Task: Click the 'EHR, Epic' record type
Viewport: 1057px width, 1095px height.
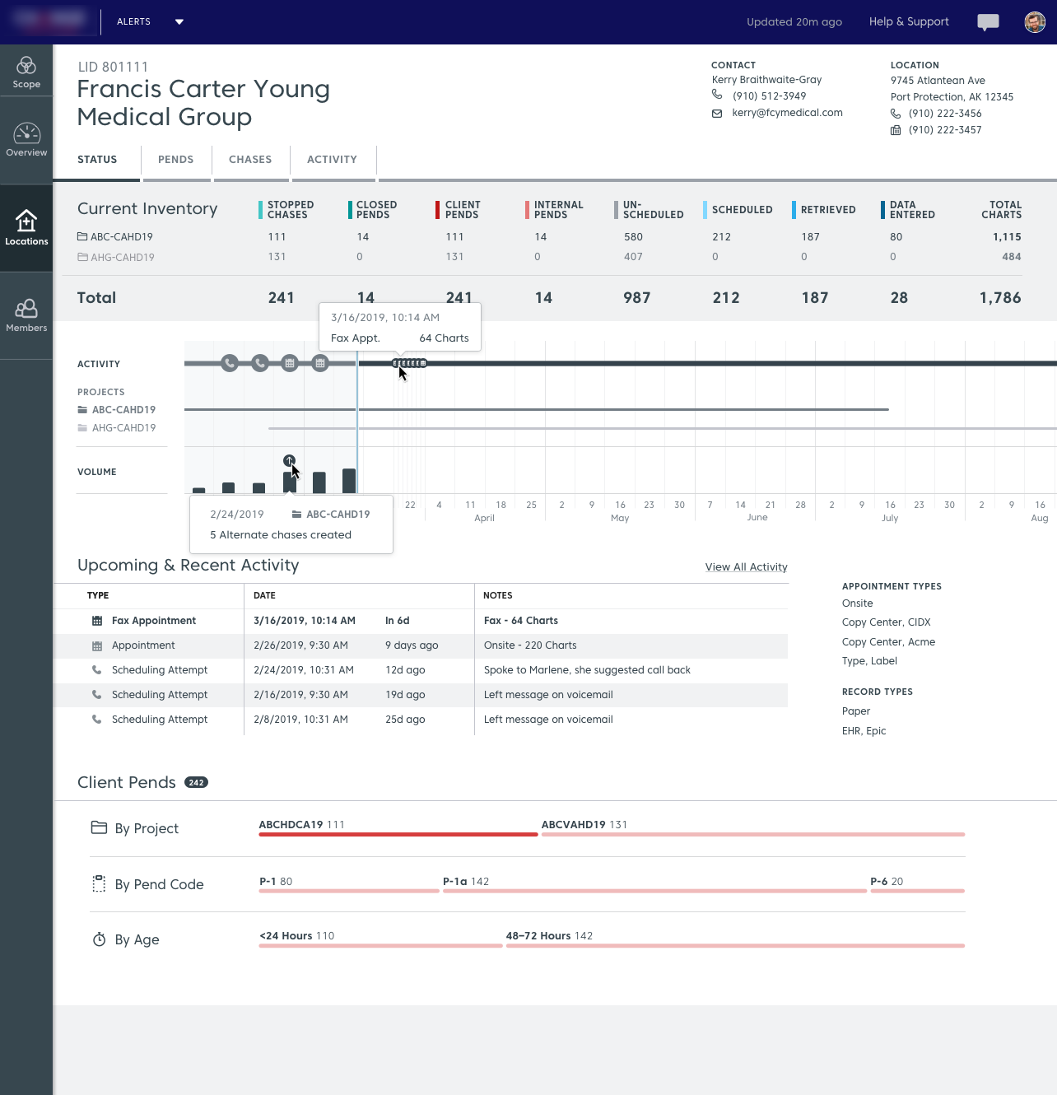Action: [x=864, y=731]
